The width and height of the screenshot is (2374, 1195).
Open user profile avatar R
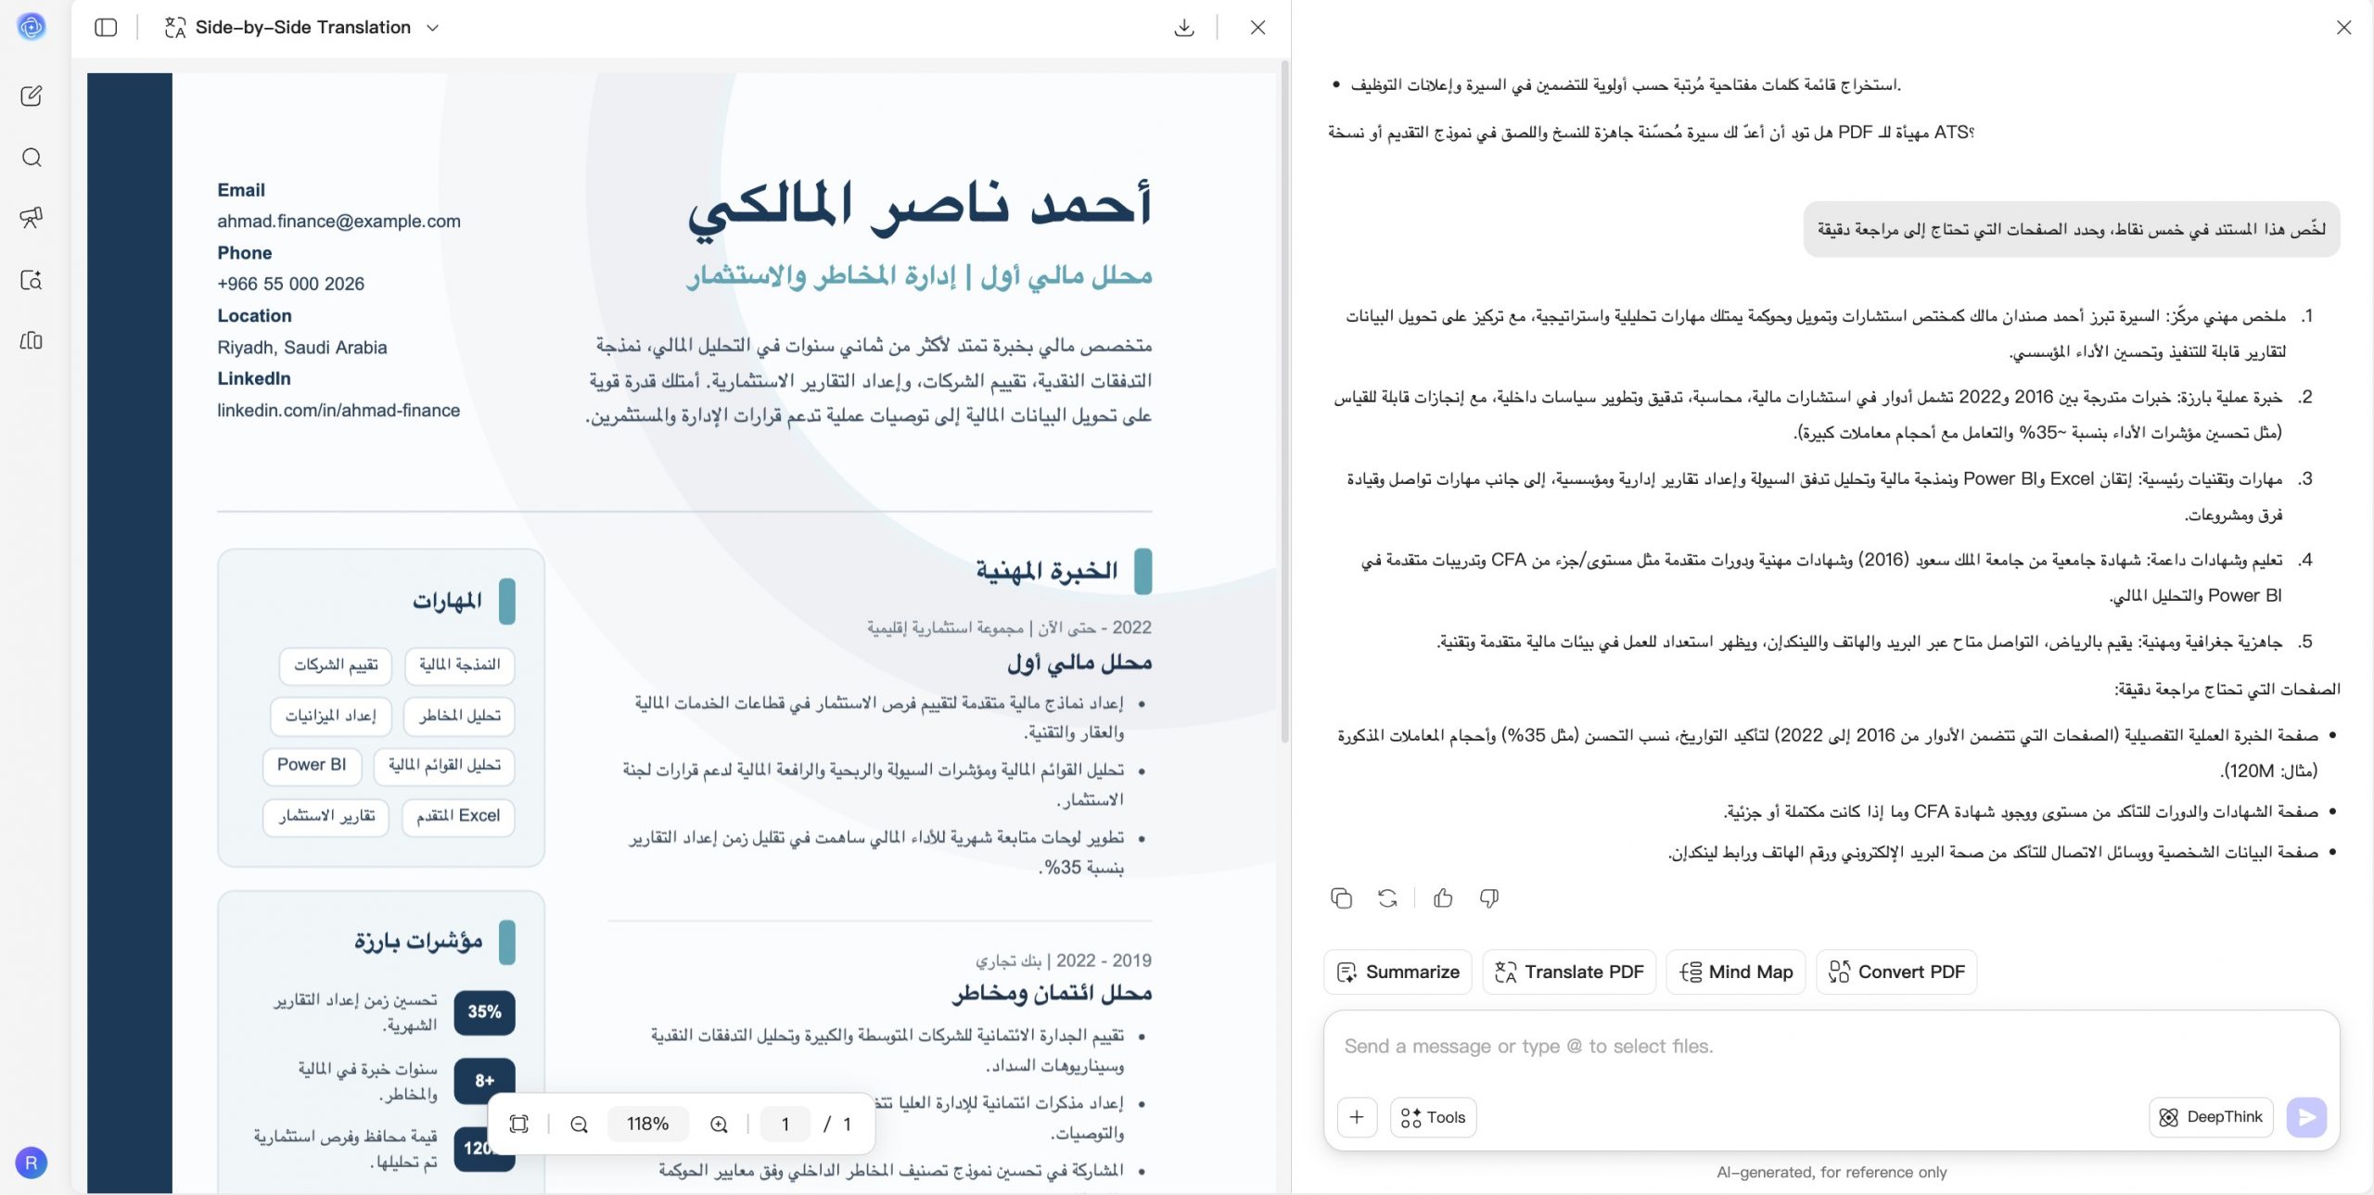pos(32,1163)
